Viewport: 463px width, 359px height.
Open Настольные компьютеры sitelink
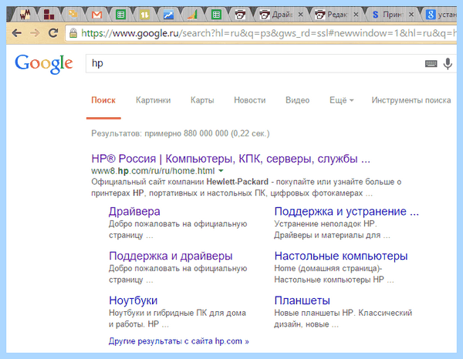[341, 256]
